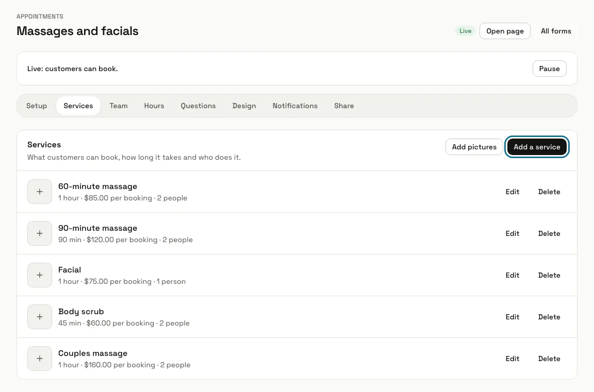This screenshot has width=594, height=392.
Task: Add picture to 60-minute massage service
Action: (39, 192)
